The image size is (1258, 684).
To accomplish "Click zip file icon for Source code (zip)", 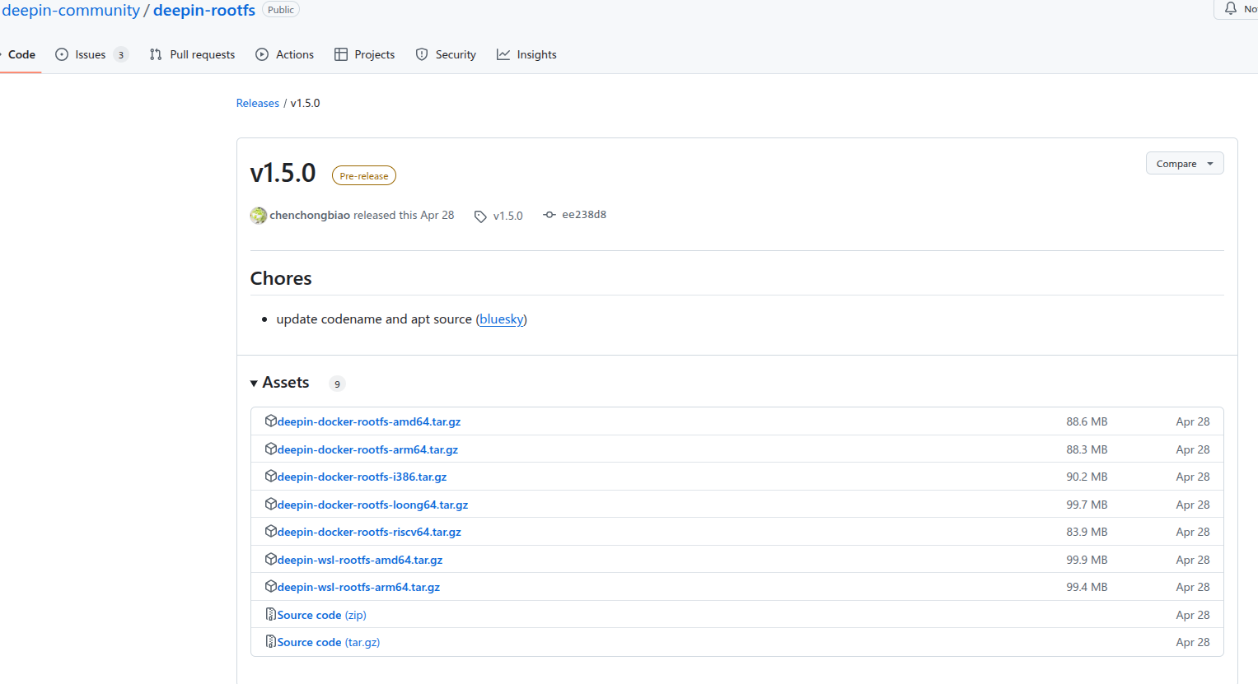I will coord(271,614).
